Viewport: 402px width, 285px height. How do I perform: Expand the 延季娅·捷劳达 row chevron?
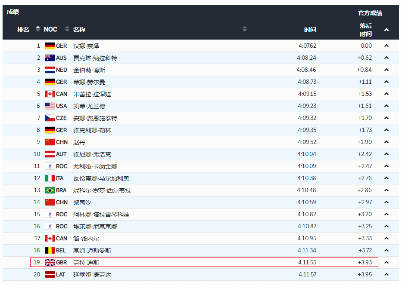coord(386,275)
